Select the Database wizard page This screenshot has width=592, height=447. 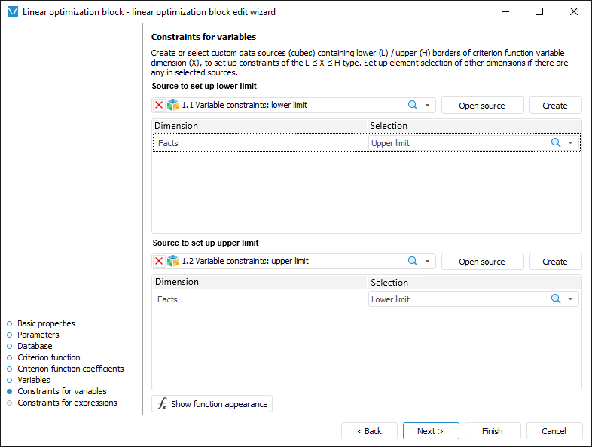[x=35, y=346]
